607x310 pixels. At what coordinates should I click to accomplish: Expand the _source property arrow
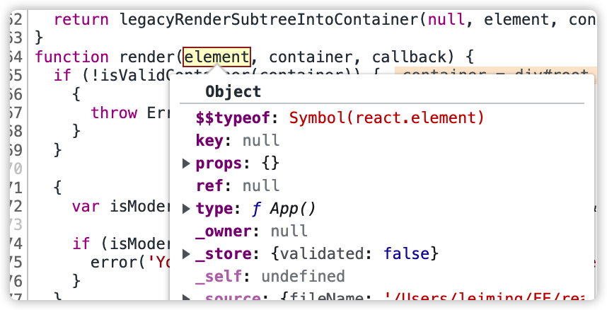click(x=186, y=298)
